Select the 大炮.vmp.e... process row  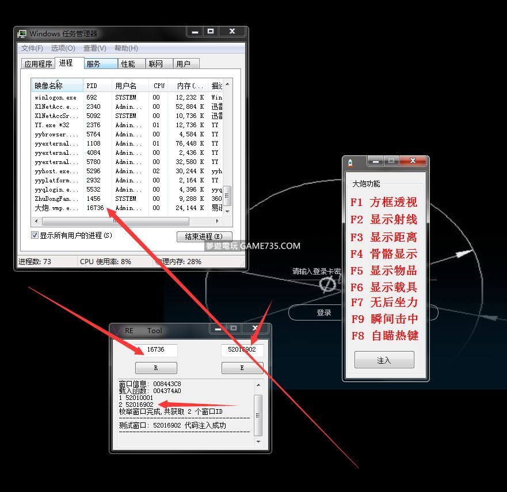tap(56, 208)
